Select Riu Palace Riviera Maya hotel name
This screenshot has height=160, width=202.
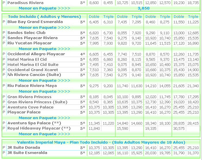[32, 86]
